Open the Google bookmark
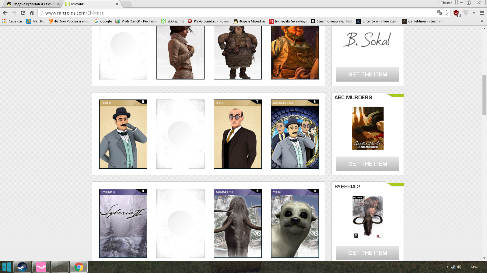 [103, 21]
